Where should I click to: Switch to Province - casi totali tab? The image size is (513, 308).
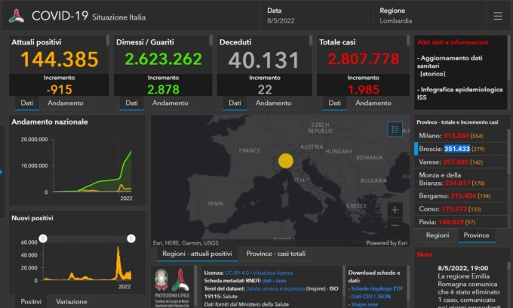(x=276, y=254)
